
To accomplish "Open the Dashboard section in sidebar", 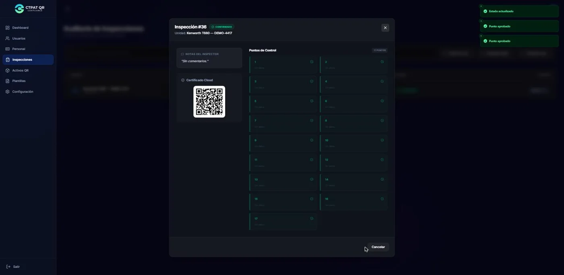I will pyautogui.click(x=28, y=28).
